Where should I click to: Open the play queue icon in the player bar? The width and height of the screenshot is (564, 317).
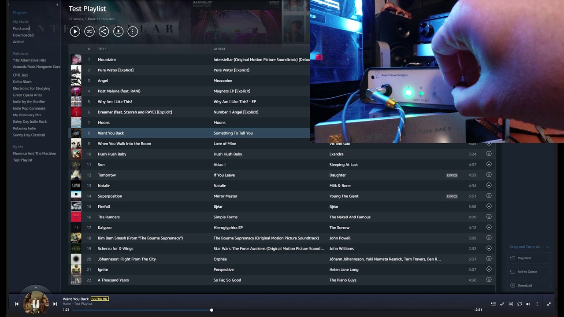(x=493, y=304)
